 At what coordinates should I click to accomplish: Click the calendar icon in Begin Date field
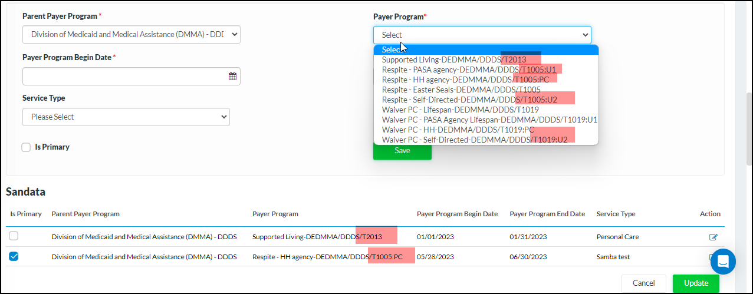coord(232,76)
